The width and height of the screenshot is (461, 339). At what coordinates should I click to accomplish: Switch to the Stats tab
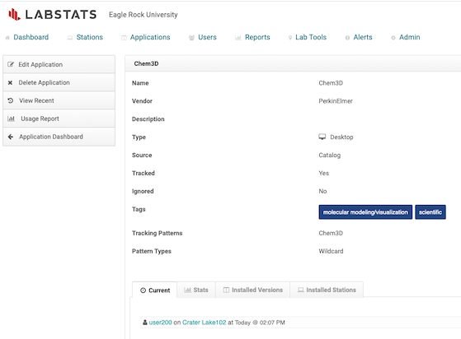196,290
